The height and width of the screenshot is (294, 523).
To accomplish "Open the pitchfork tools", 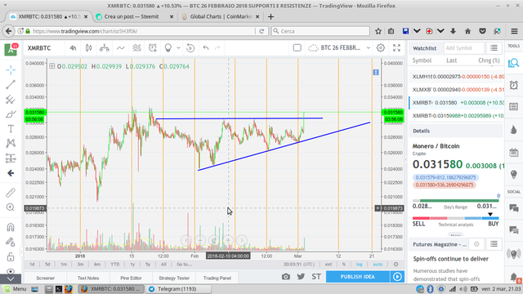I will [x=11, y=100].
